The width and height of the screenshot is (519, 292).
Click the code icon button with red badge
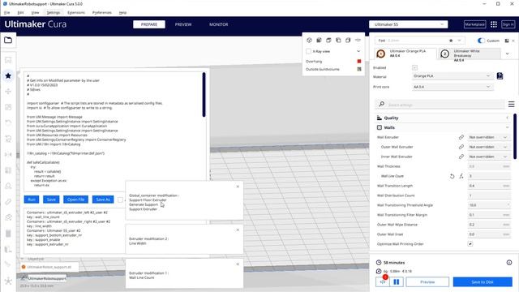click(383, 281)
